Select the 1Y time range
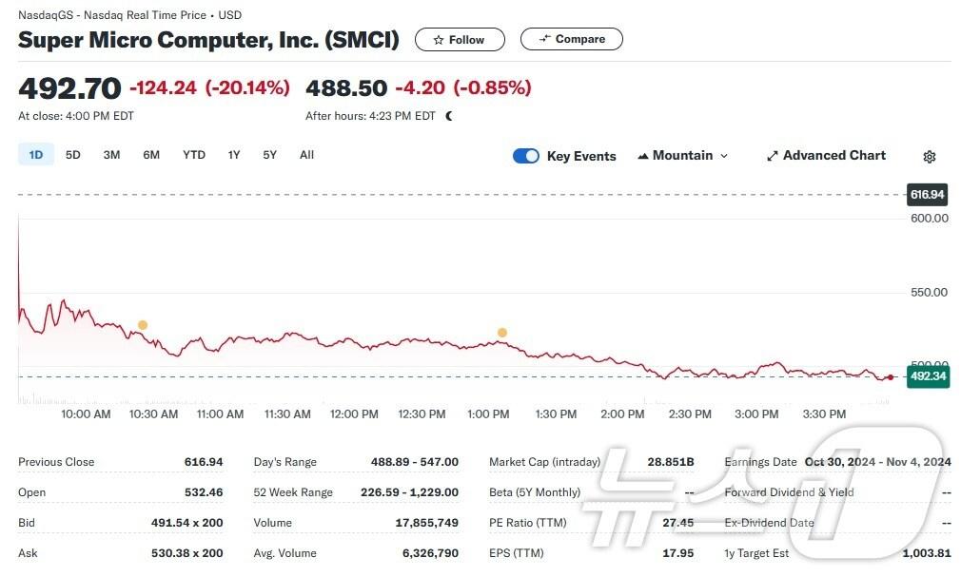 tap(234, 155)
